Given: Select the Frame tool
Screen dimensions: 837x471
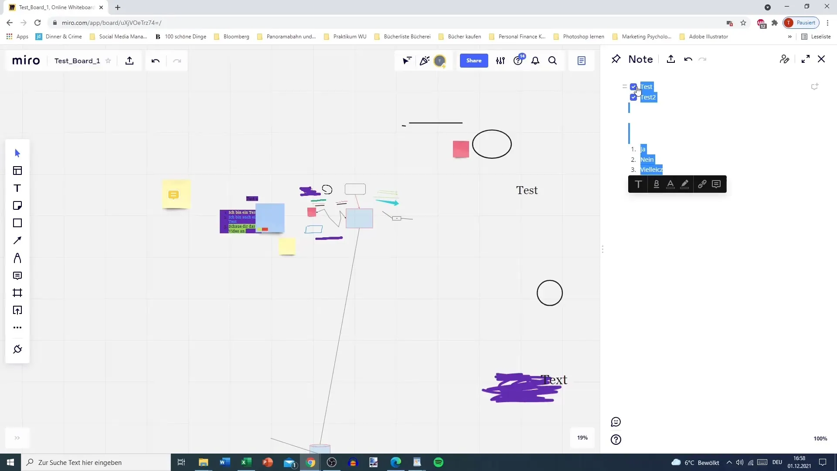Looking at the screenshot, I should click(17, 293).
